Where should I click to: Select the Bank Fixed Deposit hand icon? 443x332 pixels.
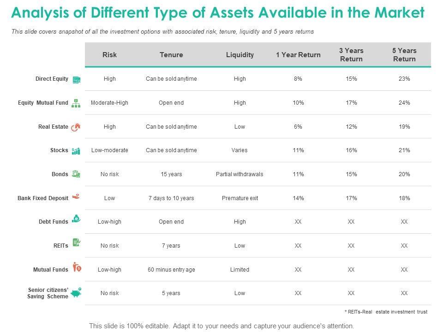click(x=77, y=197)
